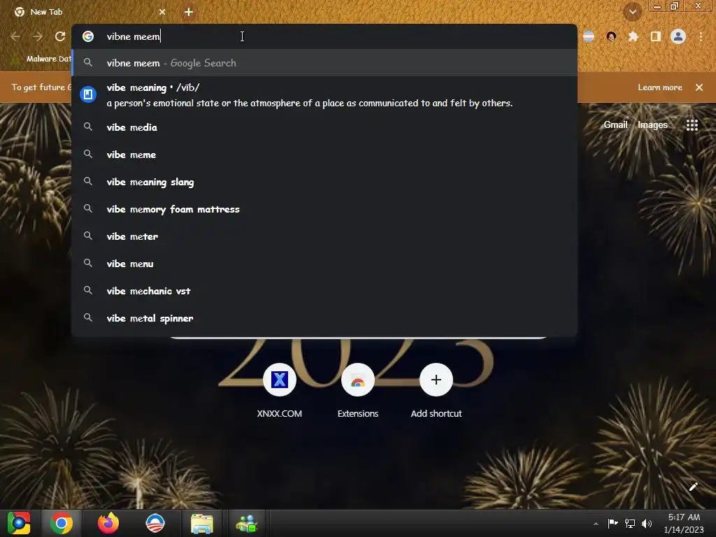The height and width of the screenshot is (537, 716).
Task: Choose the 'vibe meme' suggestion
Action: 324,155
